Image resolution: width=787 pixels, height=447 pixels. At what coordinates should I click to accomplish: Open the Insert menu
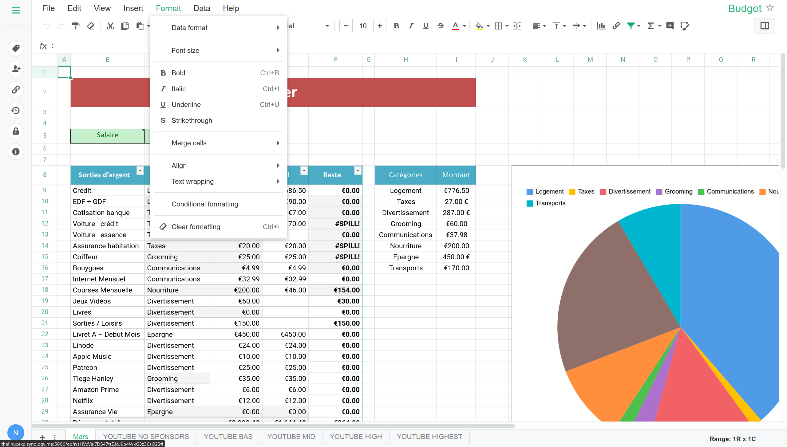click(x=133, y=8)
